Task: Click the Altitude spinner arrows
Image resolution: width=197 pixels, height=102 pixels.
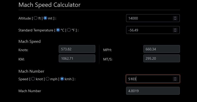Action: [x=175, y=18]
